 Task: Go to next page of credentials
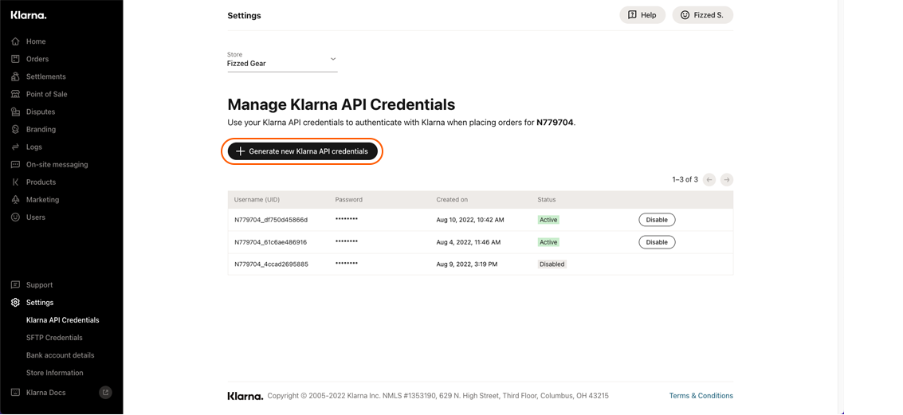click(727, 179)
